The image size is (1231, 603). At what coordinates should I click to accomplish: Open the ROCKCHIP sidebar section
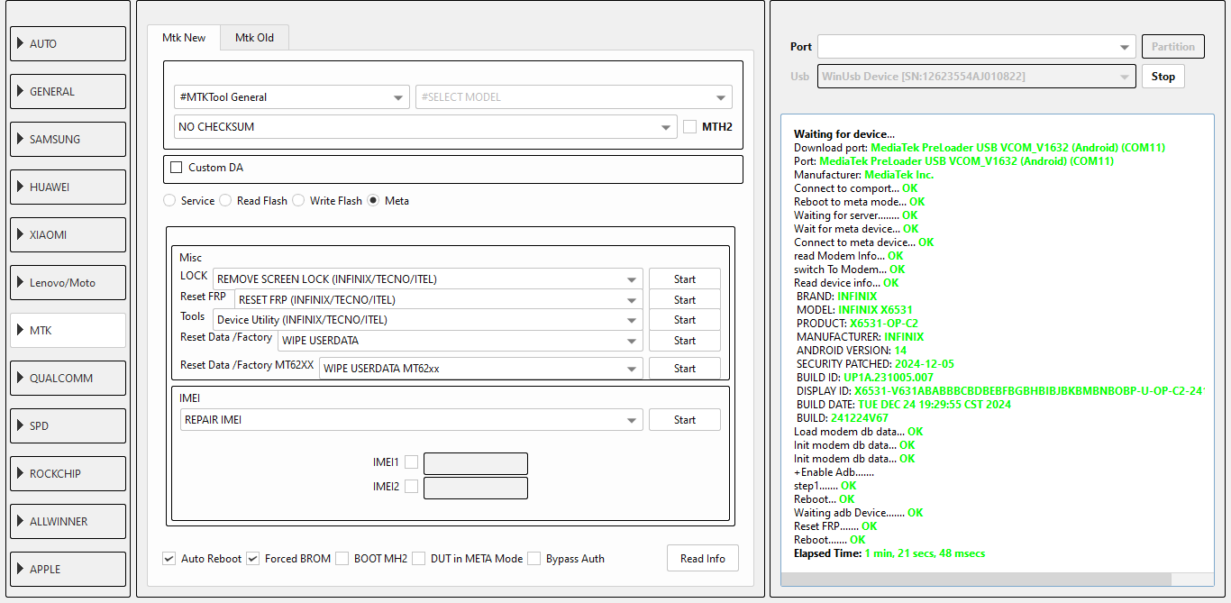click(68, 473)
